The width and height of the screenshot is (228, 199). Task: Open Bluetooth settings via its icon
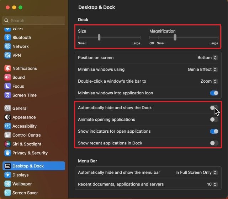point(7,37)
